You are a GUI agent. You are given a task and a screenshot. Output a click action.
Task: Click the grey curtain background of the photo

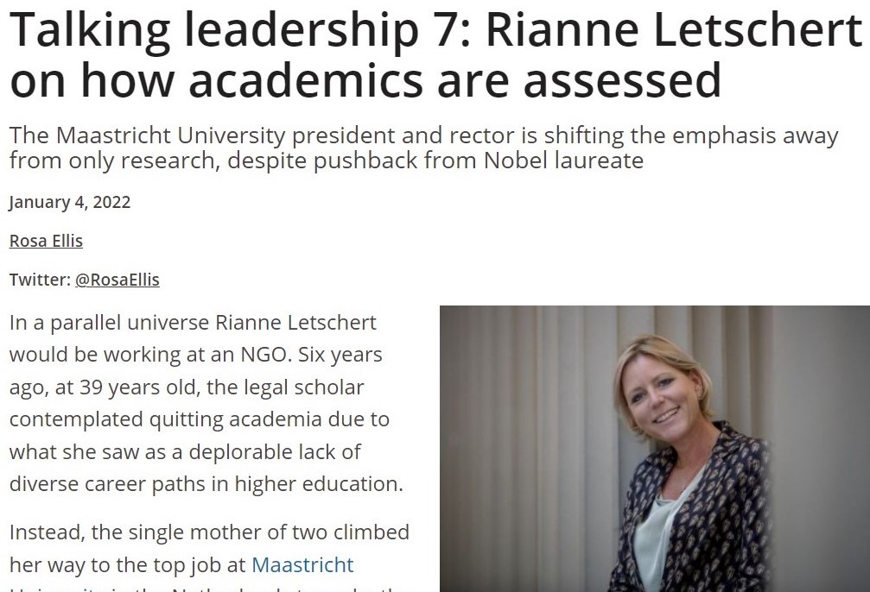coord(527,444)
